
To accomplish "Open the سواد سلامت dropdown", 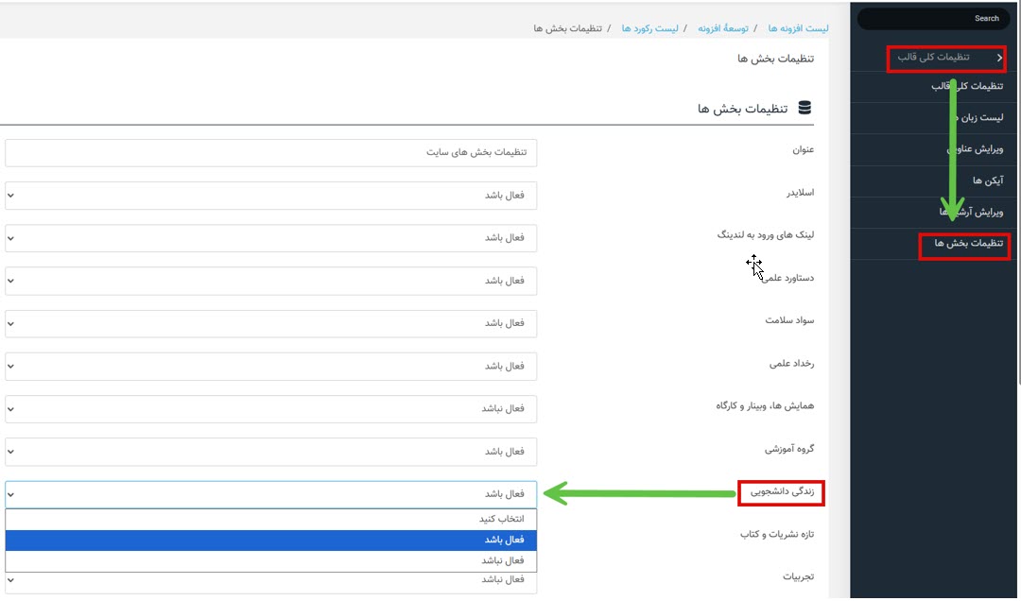I will [x=270, y=323].
